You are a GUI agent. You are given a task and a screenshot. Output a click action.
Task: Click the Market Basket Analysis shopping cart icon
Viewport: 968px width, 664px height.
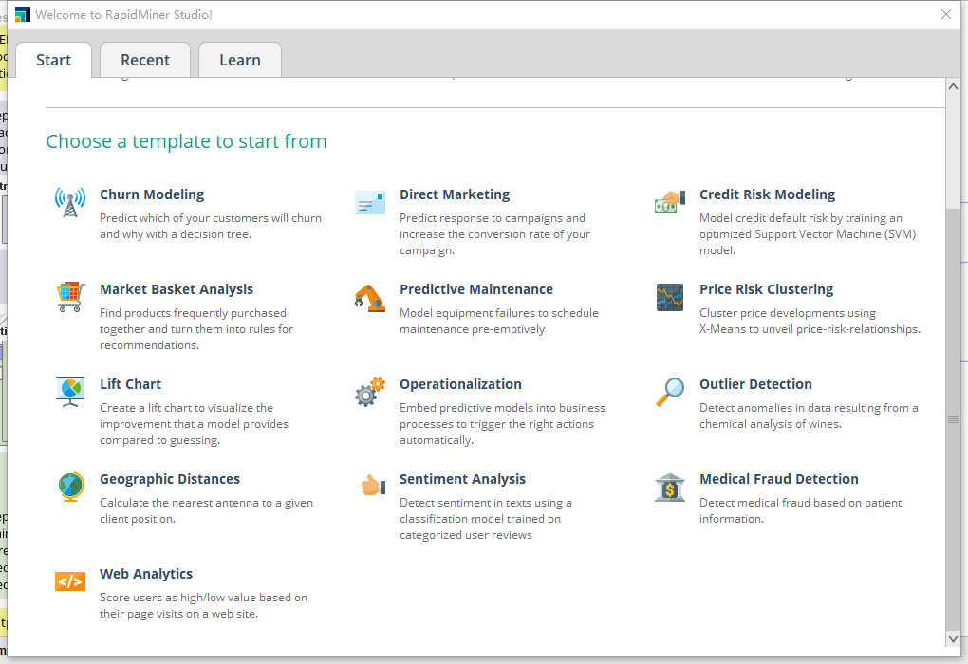(x=70, y=297)
